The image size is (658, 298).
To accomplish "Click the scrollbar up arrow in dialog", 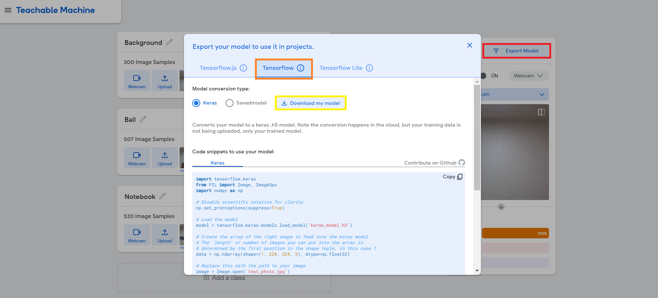I will [477, 82].
